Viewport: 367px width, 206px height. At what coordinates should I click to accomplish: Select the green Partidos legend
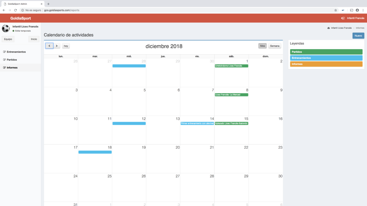click(x=326, y=52)
